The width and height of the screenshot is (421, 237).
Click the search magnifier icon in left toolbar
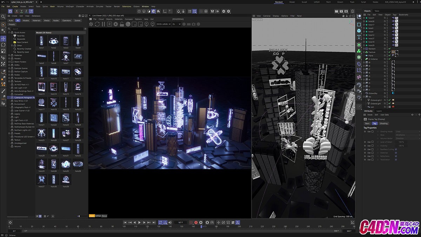click(3, 17)
